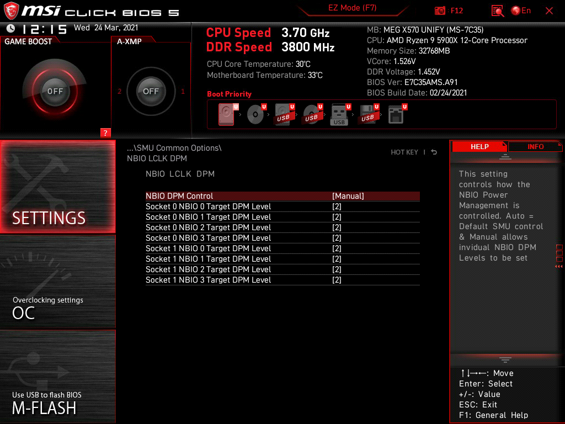This screenshot has height=424, width=565.
Task: Click the BIOS Ver E7C35AMS.A91 text
Action: [x=412, y=82]
